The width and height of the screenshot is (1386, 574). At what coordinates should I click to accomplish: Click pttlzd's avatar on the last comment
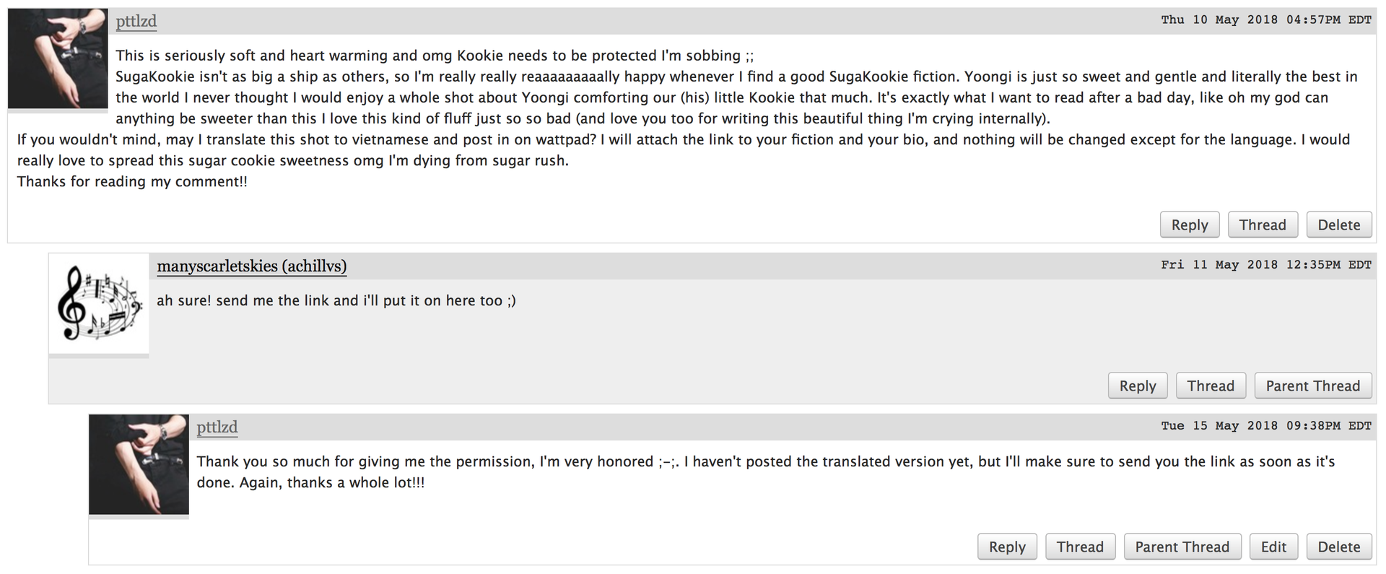pos(139,464)
